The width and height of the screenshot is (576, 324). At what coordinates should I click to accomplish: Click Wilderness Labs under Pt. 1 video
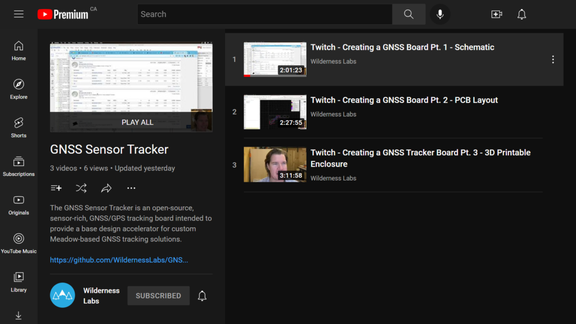[x=333, y=61]
